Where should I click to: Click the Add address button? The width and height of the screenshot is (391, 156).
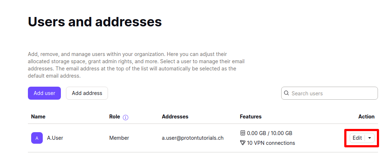[x=87, y=93]
